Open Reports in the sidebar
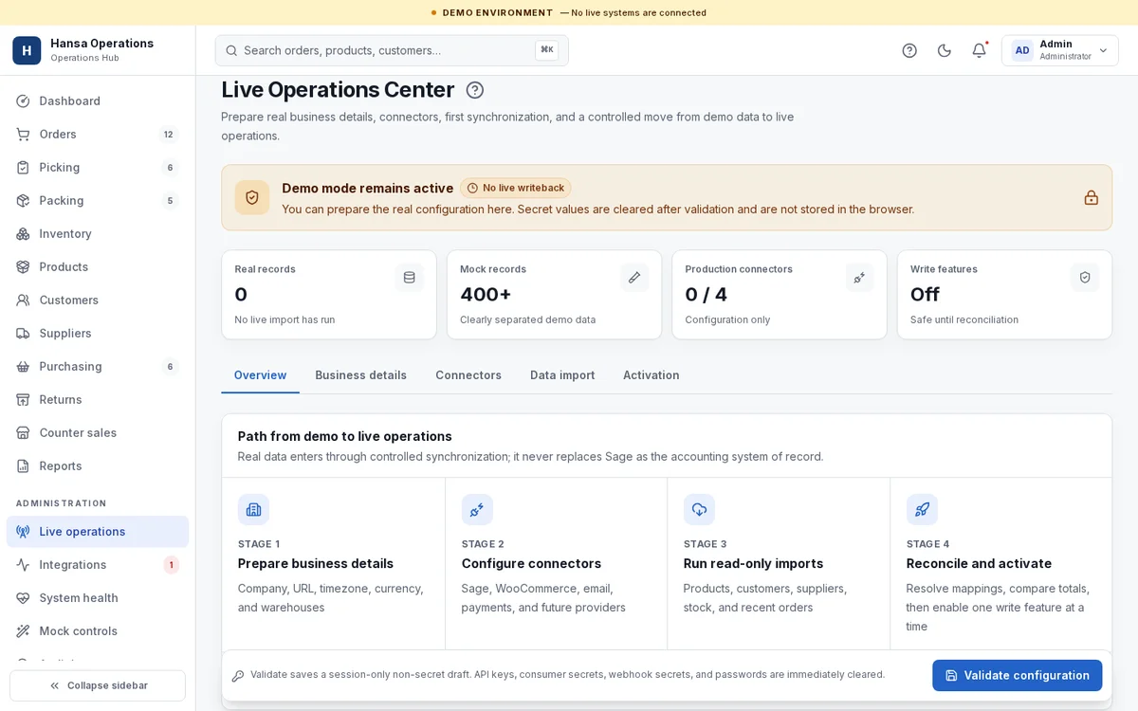Image resolution: width=1138 pixels, height=711 pixels. (x=98, y=466)
